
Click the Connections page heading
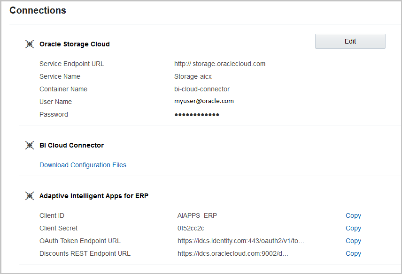[x=38, y=10]
